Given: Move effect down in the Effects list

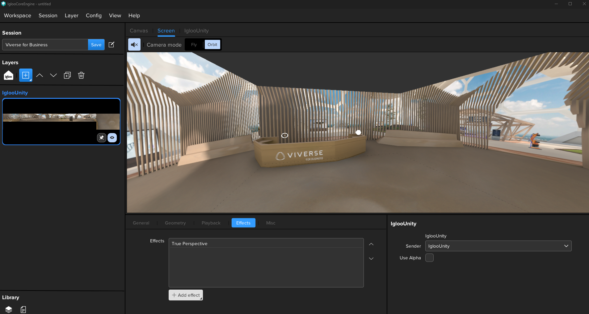Looking at the screenshot, I should click(x=371, y=258).
